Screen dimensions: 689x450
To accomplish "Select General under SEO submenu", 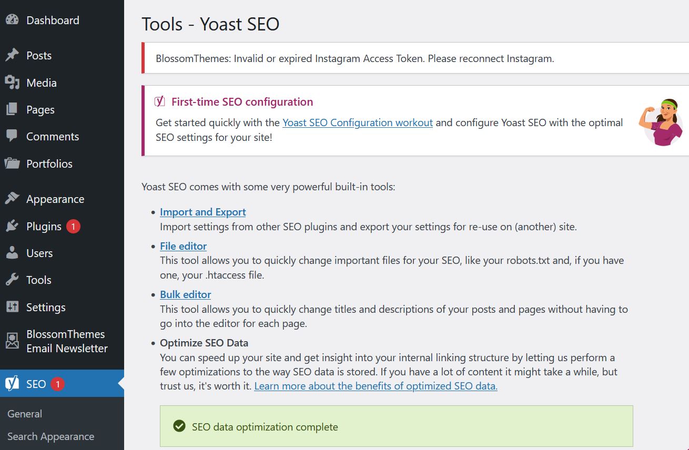I will coord(25,414).
